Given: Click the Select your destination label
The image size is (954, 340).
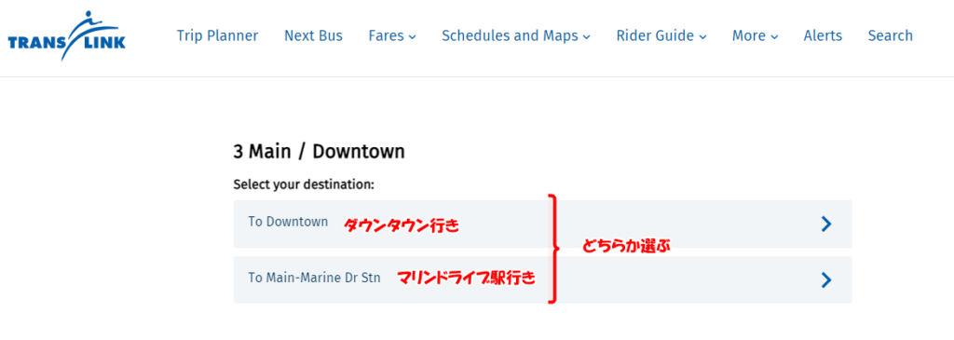Looking at the screenshot, I should (304, 184).
